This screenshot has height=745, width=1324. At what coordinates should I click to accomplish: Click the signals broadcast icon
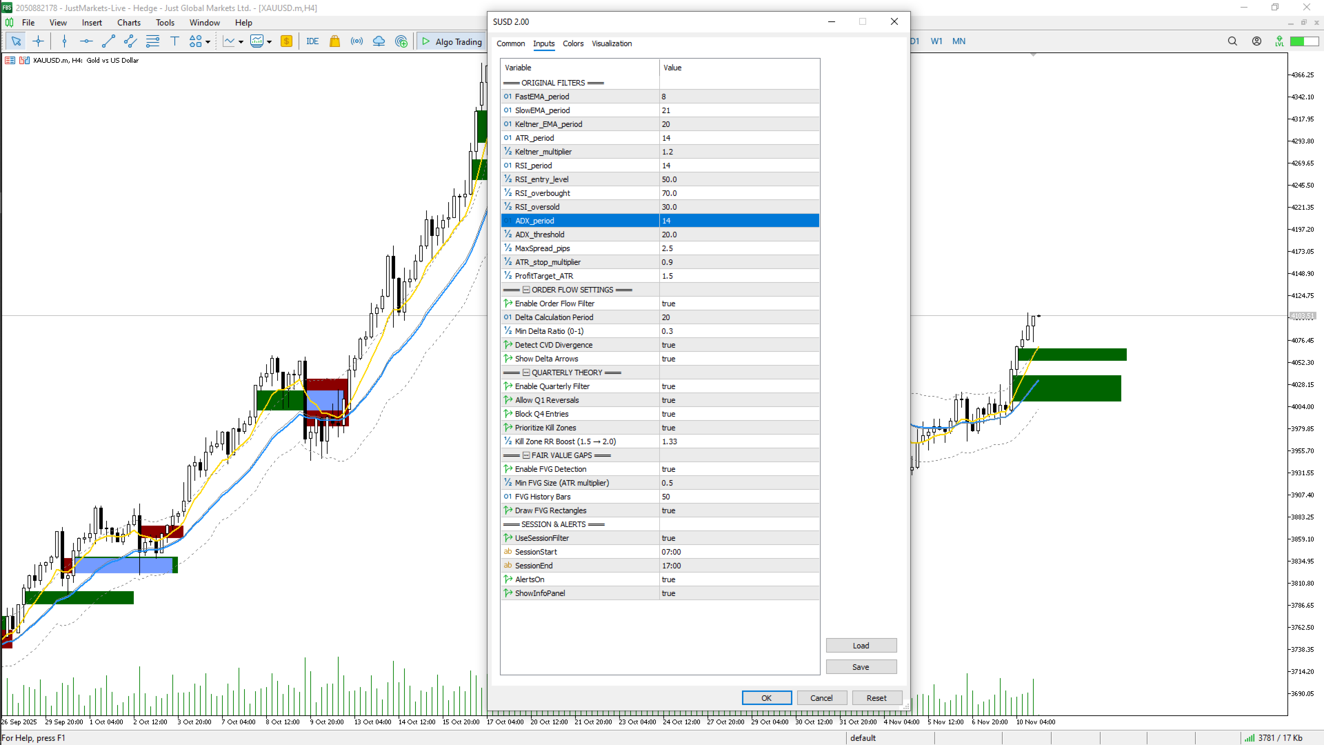(357, 41)
